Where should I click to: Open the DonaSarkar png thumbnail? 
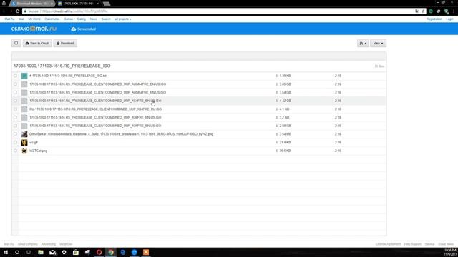point(24,134)
